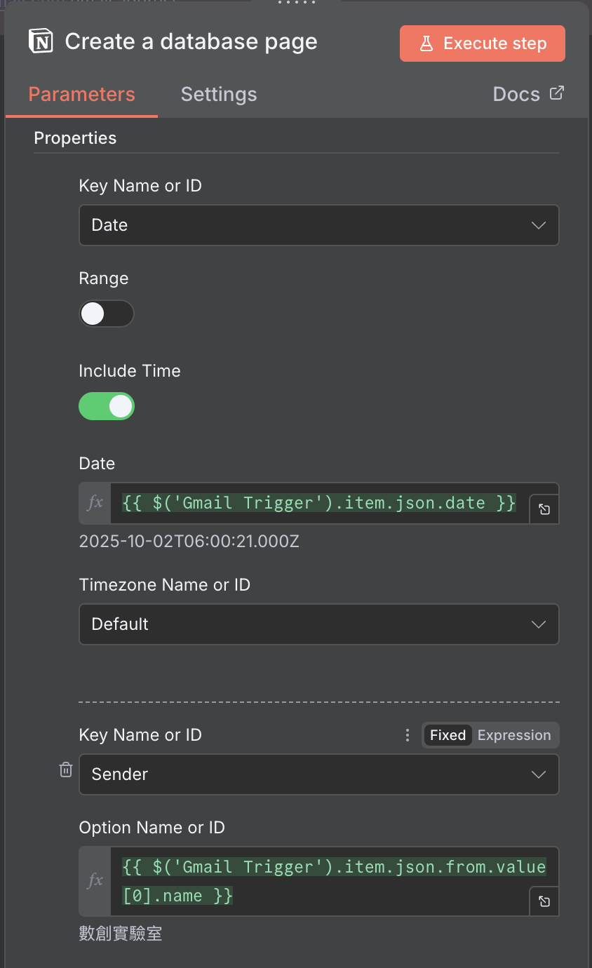Switch to the Settings tab

(219, 95)
